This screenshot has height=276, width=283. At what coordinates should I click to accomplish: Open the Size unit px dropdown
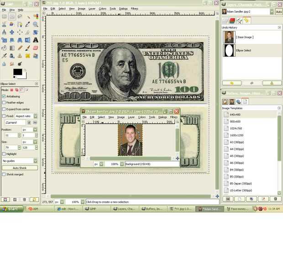point(30,142)
